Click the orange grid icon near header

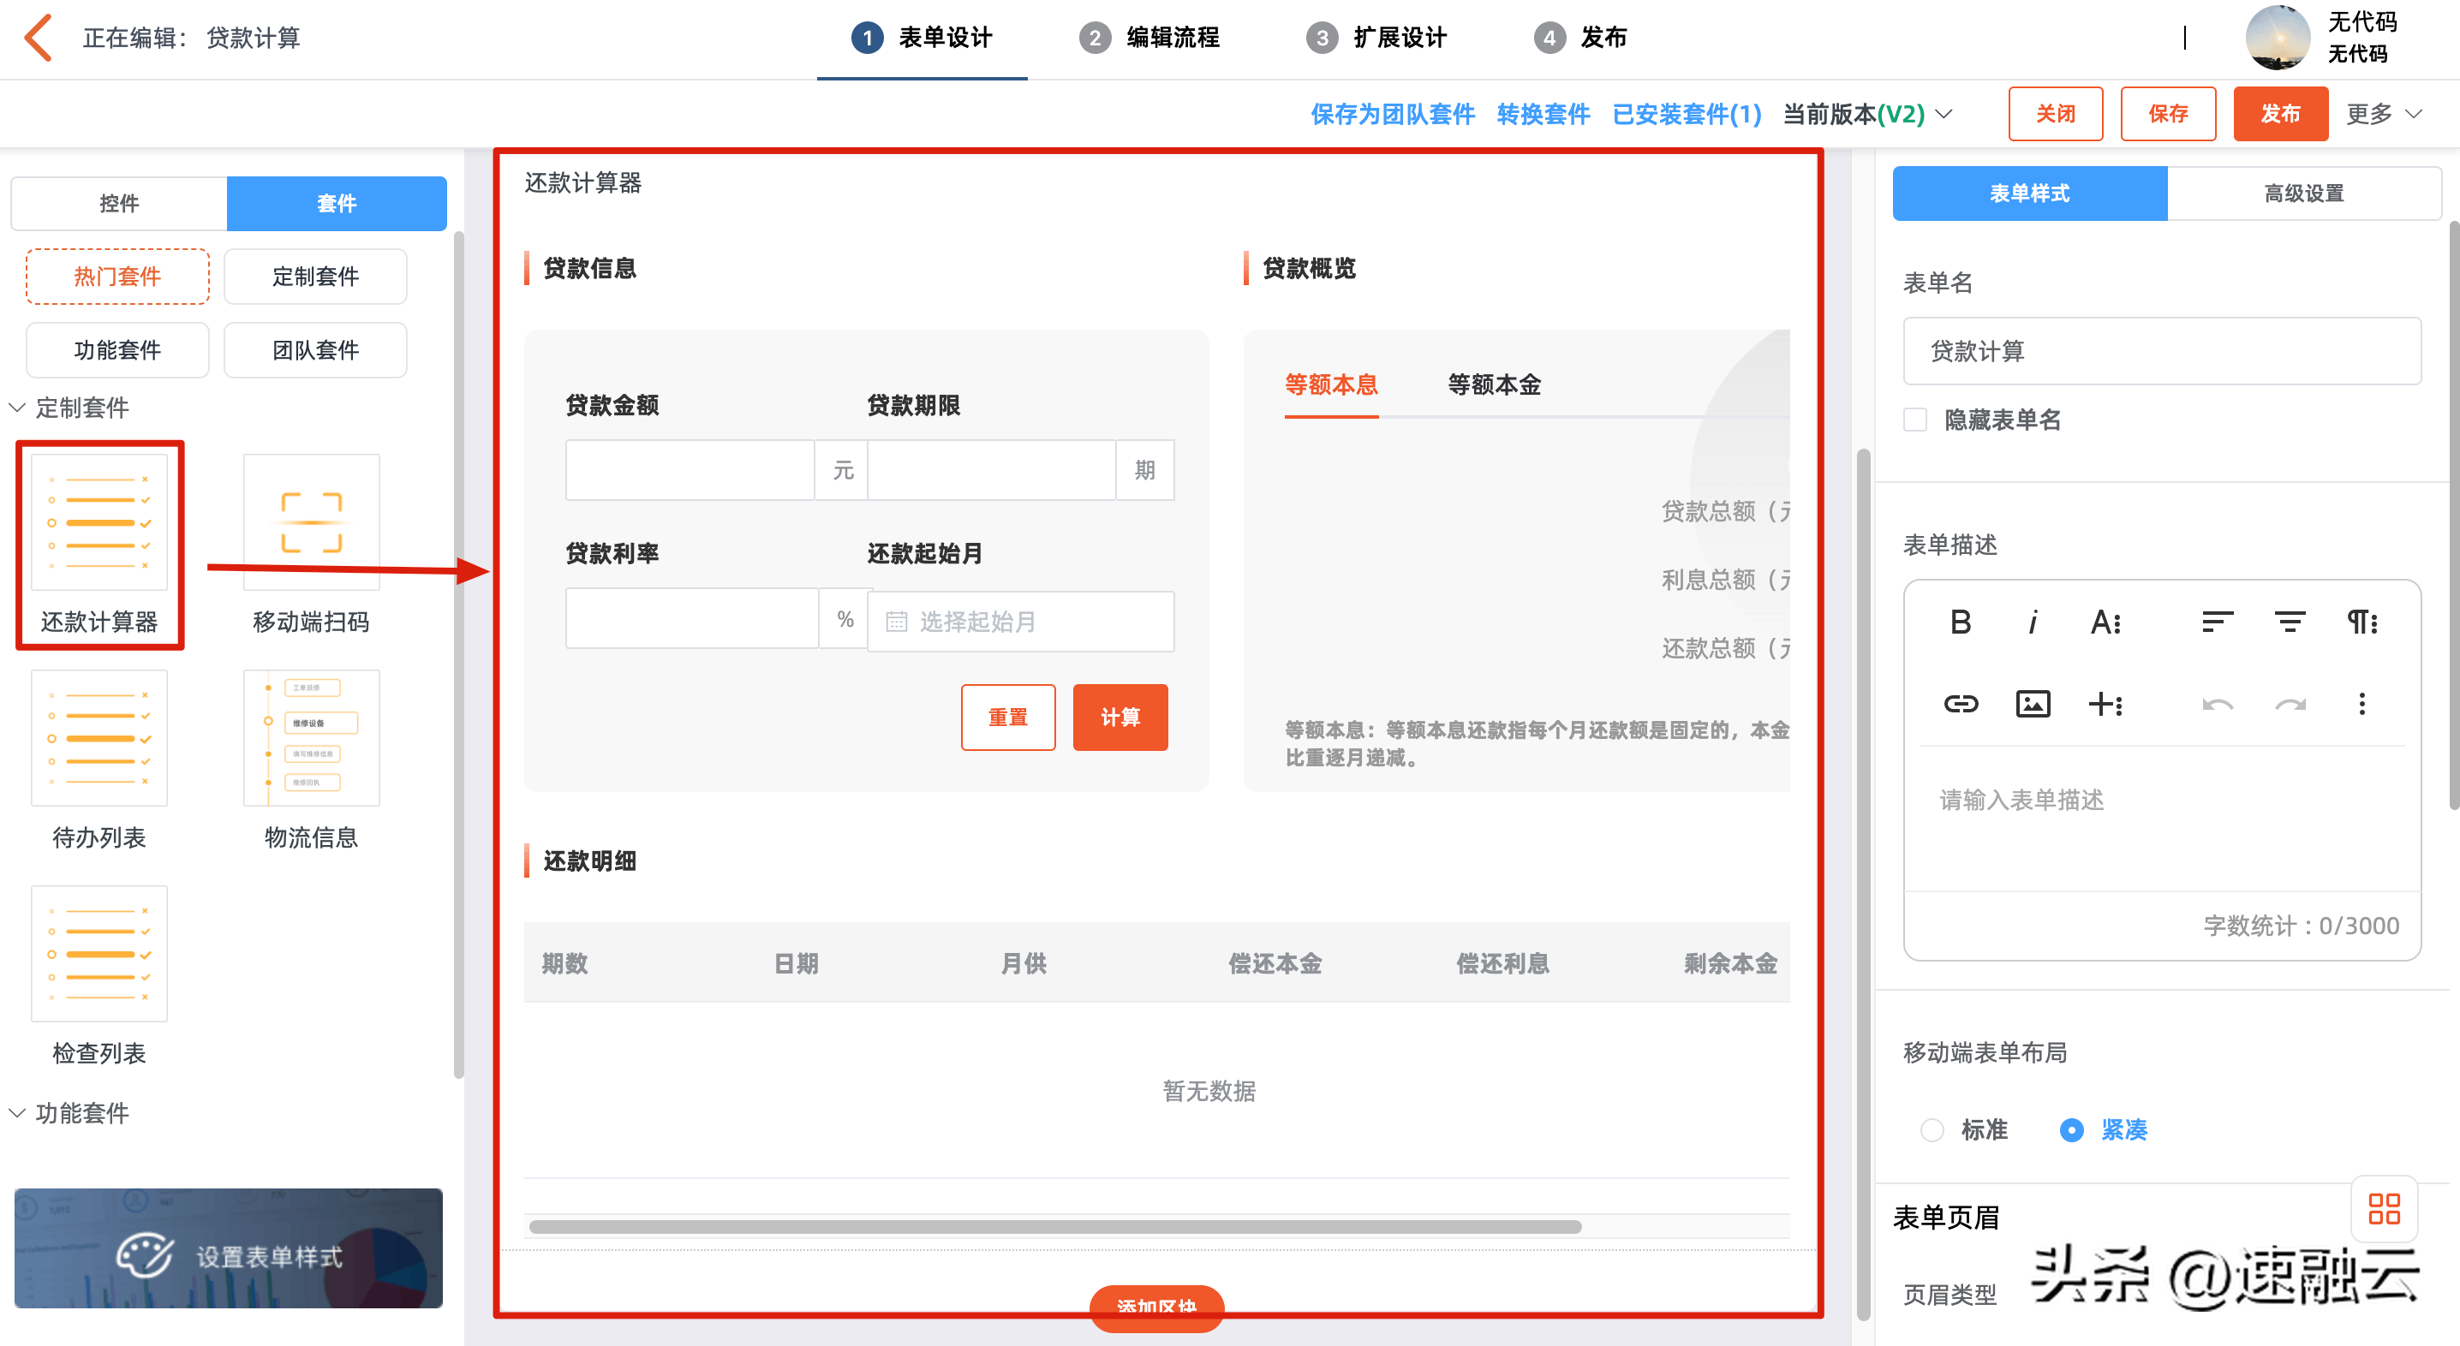(2384, 1208)
